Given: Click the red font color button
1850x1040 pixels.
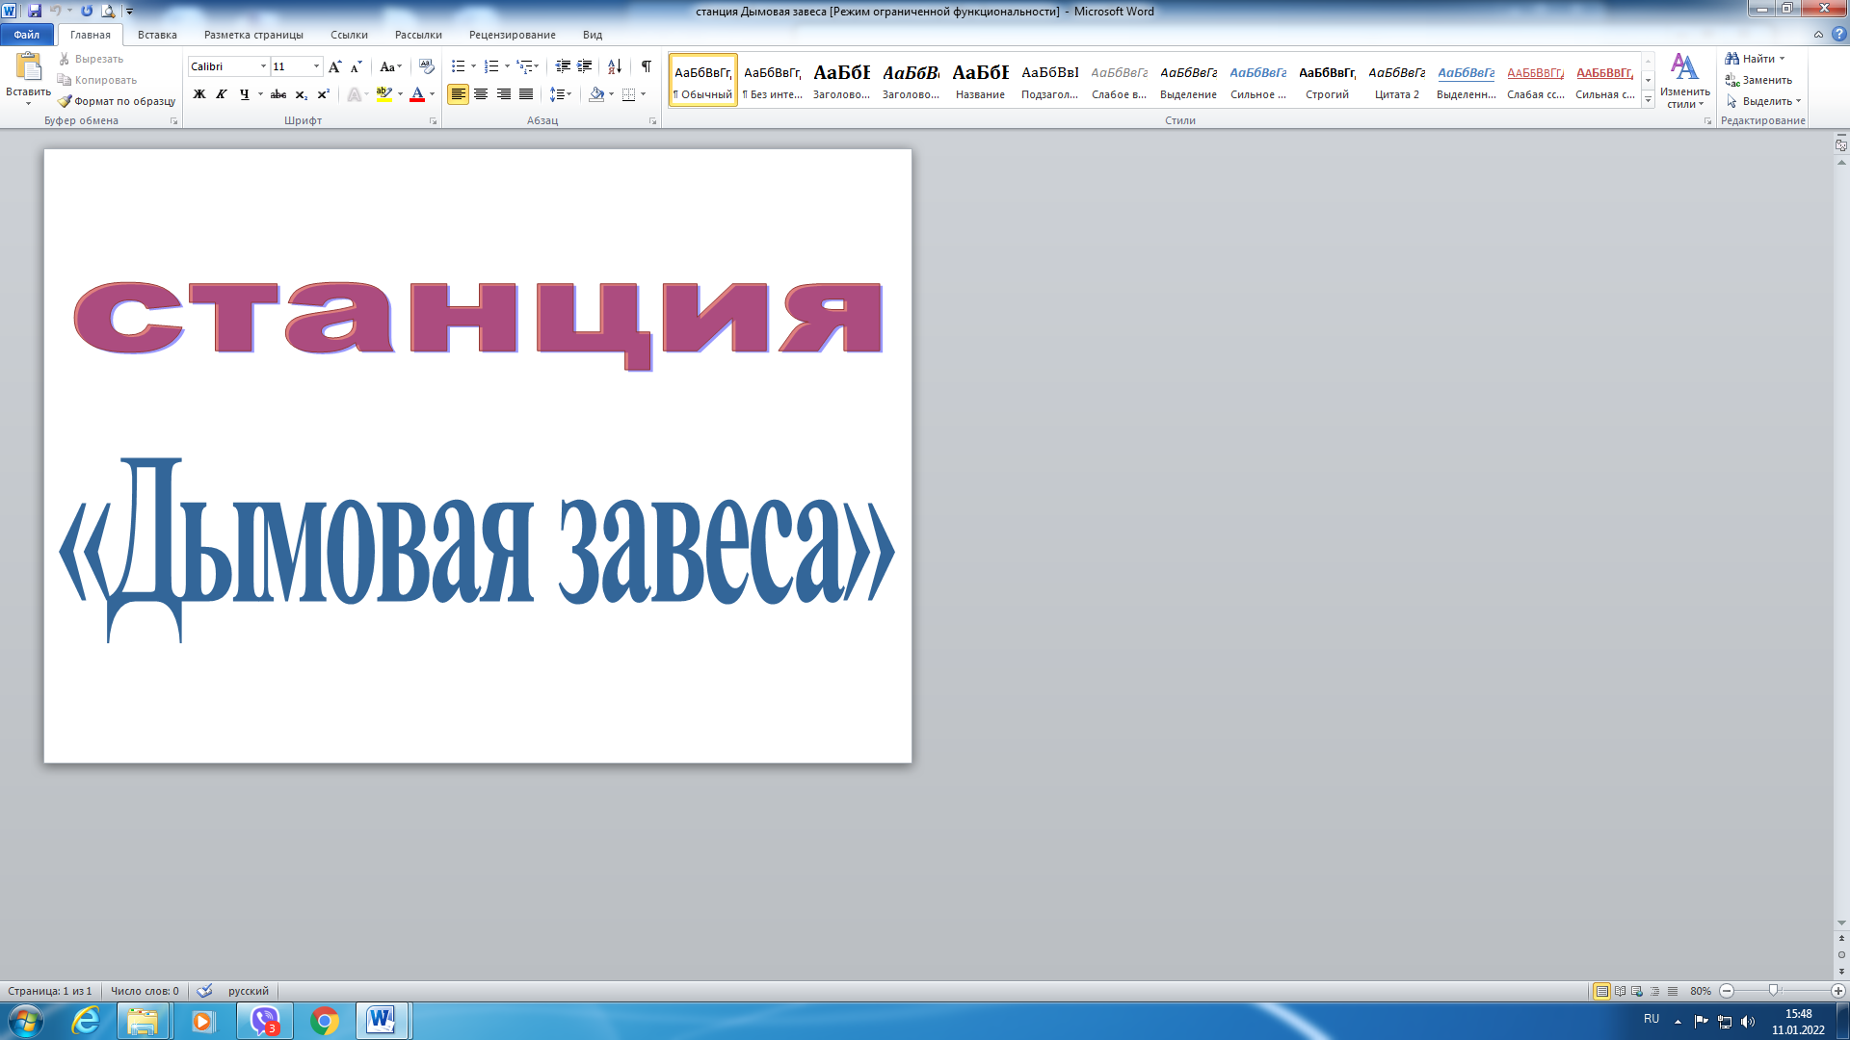Looking at the screenshot, I should click(x=417, y=94).
